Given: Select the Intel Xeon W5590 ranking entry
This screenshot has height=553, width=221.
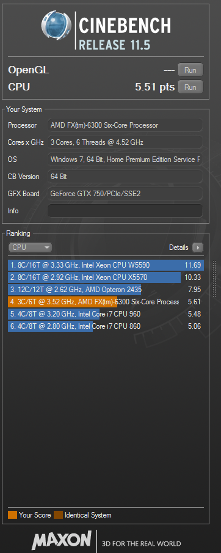Looking at the screenshot, I should tap(106, 265).
